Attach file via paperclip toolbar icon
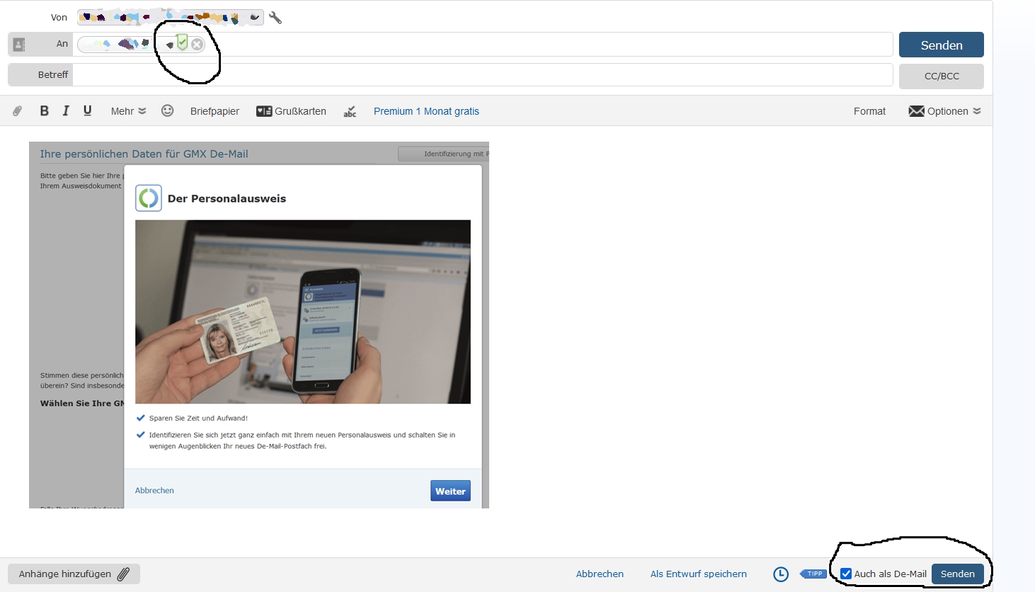1035x592 pixels. [18, 111]
